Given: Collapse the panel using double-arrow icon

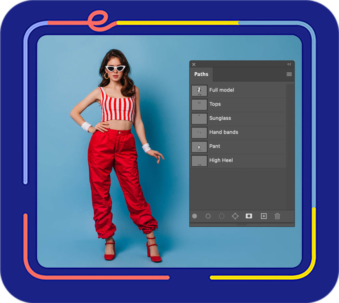Looking at the screenshot, I should 289,64.
